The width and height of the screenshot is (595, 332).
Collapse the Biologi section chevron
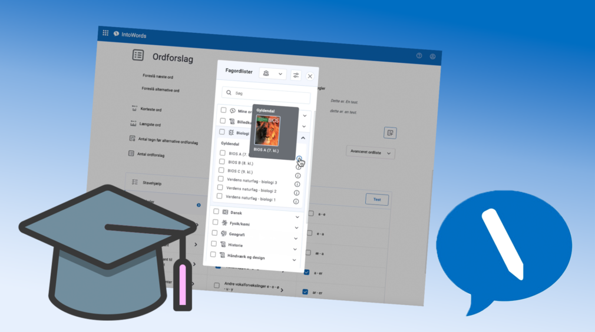(303, 138)
